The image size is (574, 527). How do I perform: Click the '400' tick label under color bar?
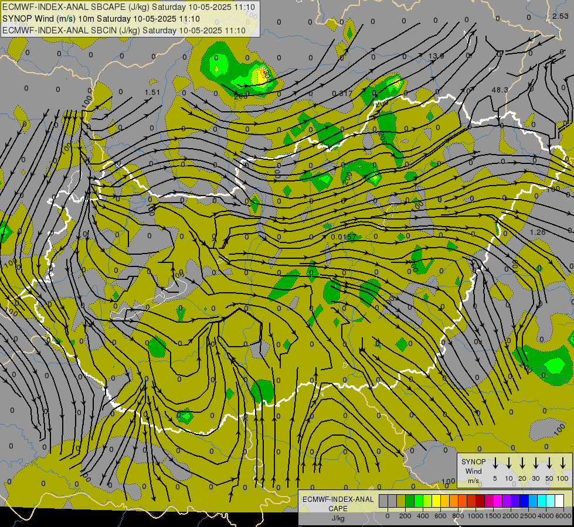[423, 516]
